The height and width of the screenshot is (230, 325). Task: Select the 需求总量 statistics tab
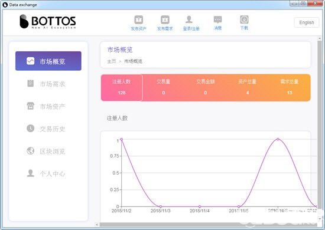pyautogui.click(x=290, y=87)
